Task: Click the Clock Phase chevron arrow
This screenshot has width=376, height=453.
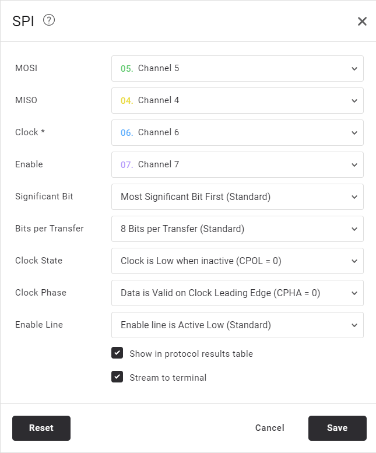Action: (x=354, y=293)
